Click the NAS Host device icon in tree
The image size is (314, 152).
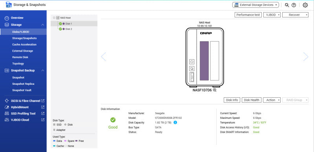tap(58, 18)
